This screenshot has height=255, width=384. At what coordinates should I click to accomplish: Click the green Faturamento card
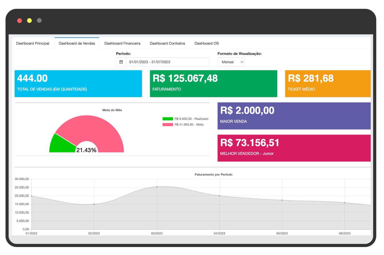point(213,84)
